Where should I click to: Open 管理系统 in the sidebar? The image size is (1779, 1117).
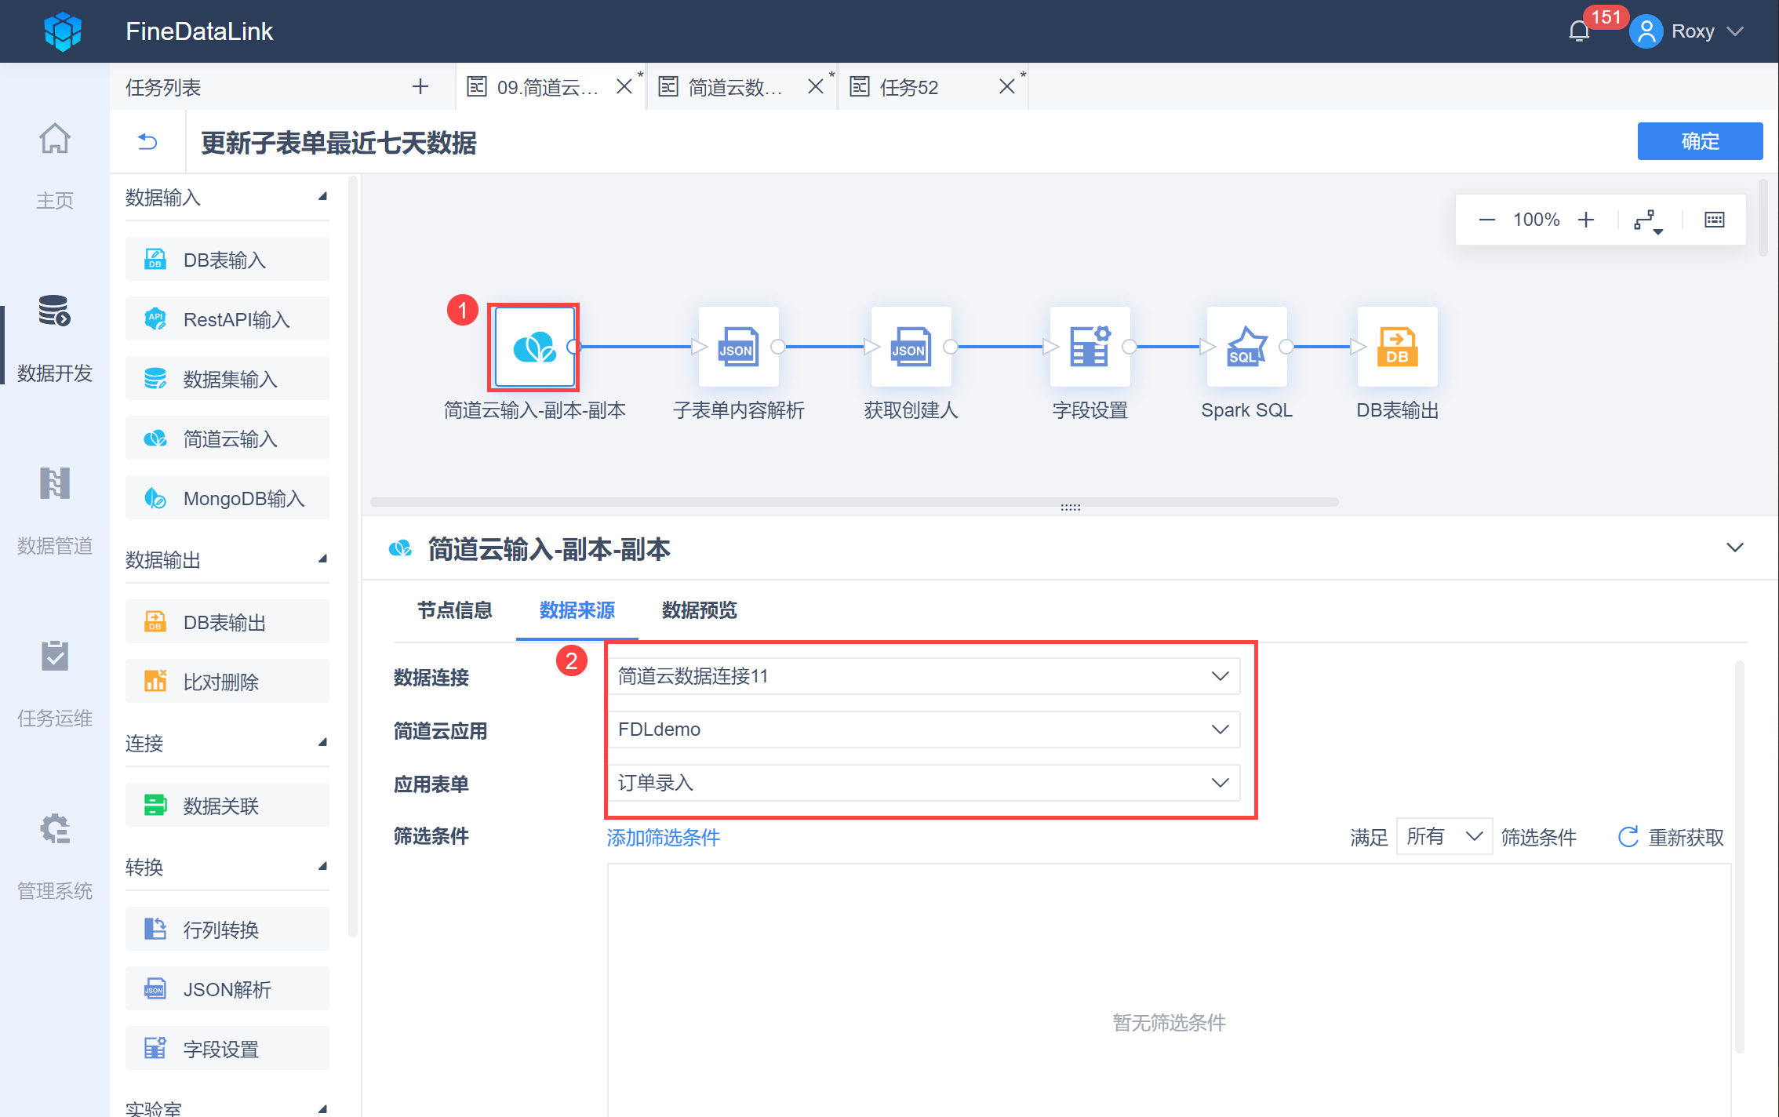(x=55, y=856)
